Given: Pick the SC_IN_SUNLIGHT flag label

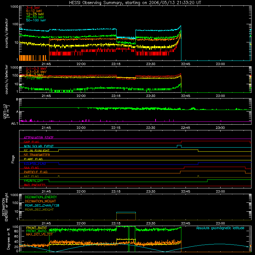Looking at the screenshot, I should tap(37, 150).
